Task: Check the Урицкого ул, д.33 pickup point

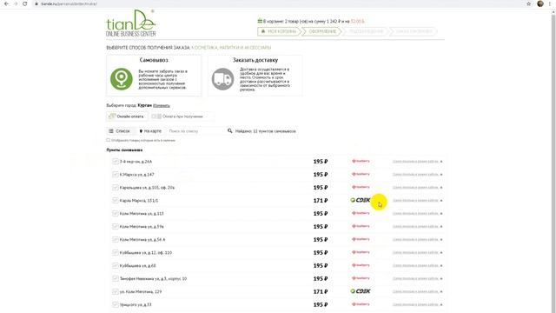Action: click(x=116, y=304)
